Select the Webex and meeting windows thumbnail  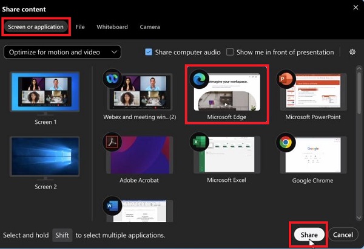pos(140,92)
